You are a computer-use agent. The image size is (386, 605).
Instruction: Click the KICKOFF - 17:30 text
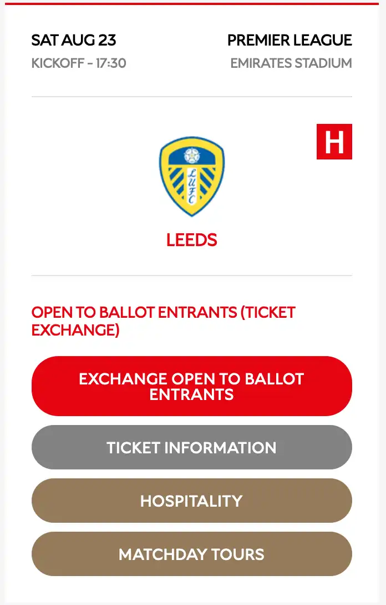pos(79,63)
